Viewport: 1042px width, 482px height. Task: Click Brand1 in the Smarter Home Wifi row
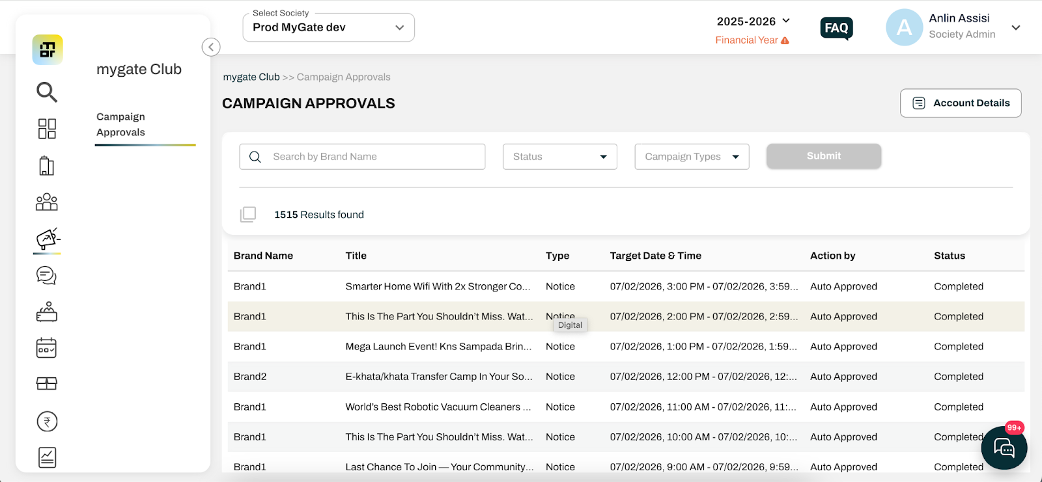point(250,286)
